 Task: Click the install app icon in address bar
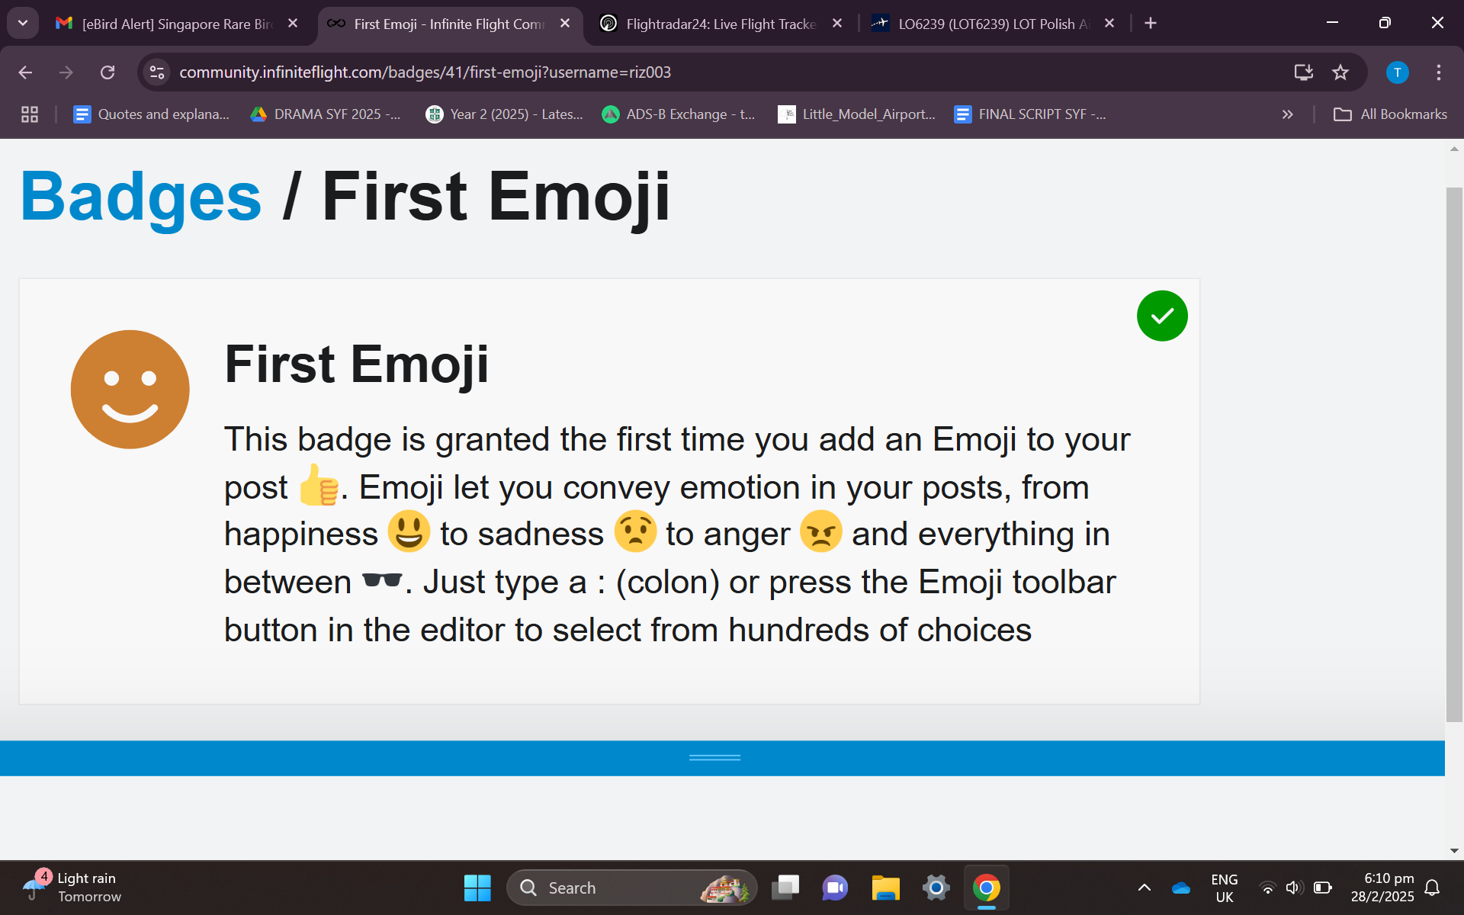tap(1303, 72)
